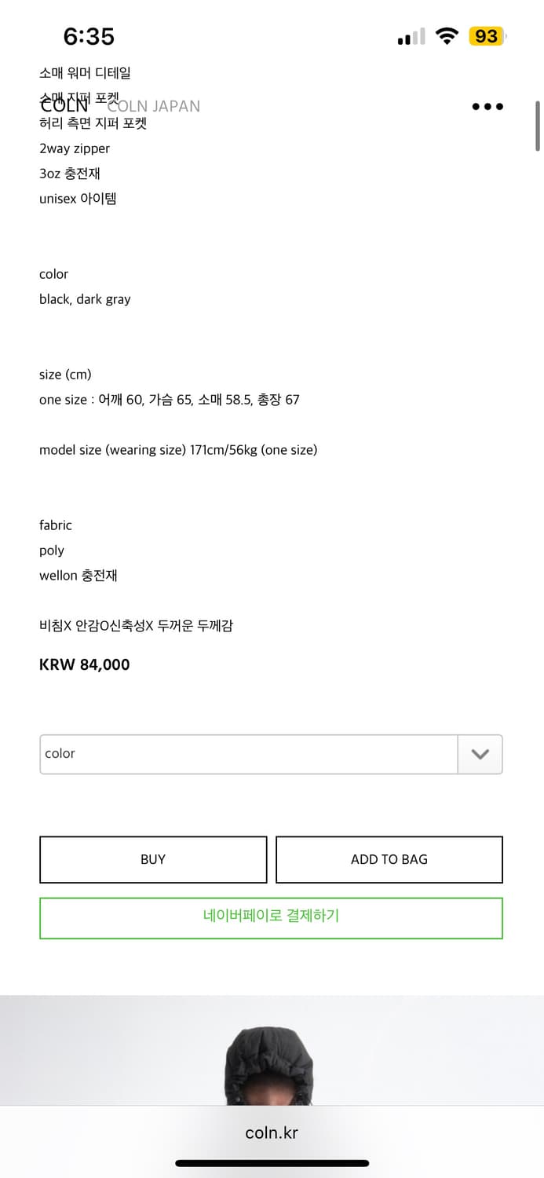Tap the KRW 84,000 price text

(83, 664)
